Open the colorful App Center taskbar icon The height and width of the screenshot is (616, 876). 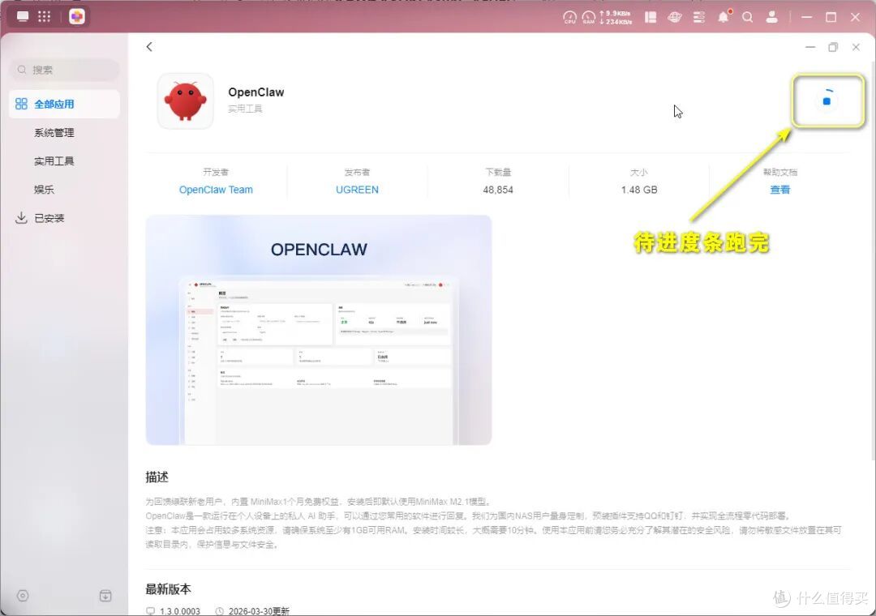[77, 16]
